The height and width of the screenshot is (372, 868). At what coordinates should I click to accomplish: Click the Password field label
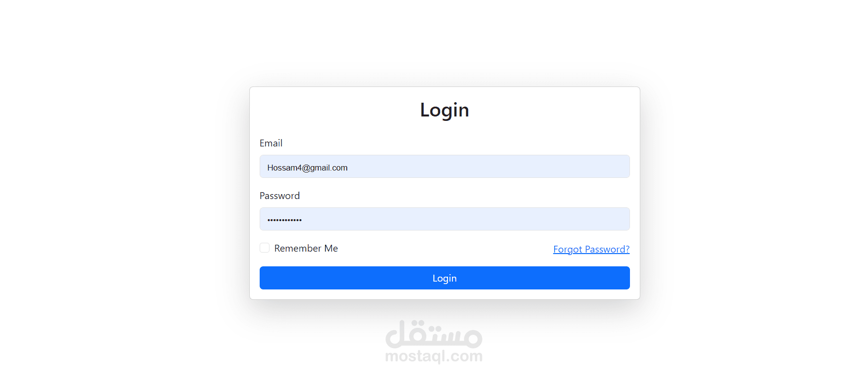point(279,196)
